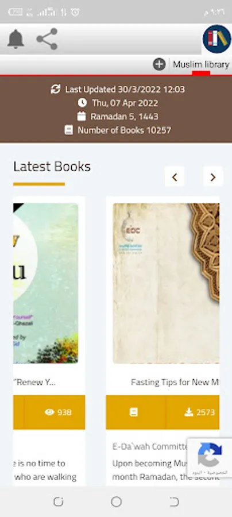Screen dimensions: 232x517
Task: Select the Muslim library tab
Action: click(201, 64)
